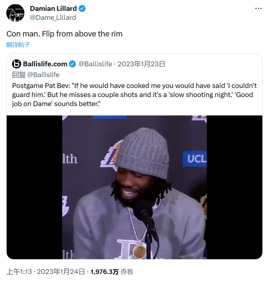Viewport: 269px width, 283px height.
Task: Click the 1,976.3万 view count
Action: 104,272
